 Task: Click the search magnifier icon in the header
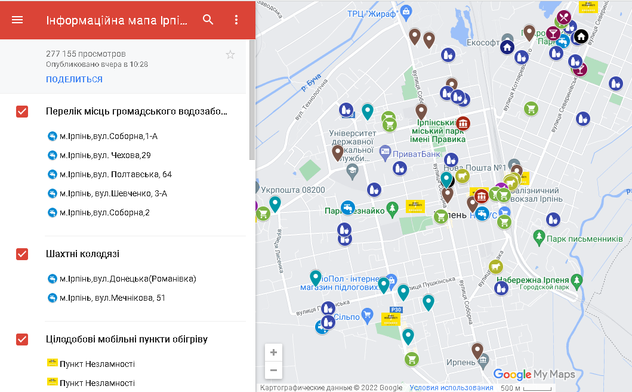tap(208, 19)
